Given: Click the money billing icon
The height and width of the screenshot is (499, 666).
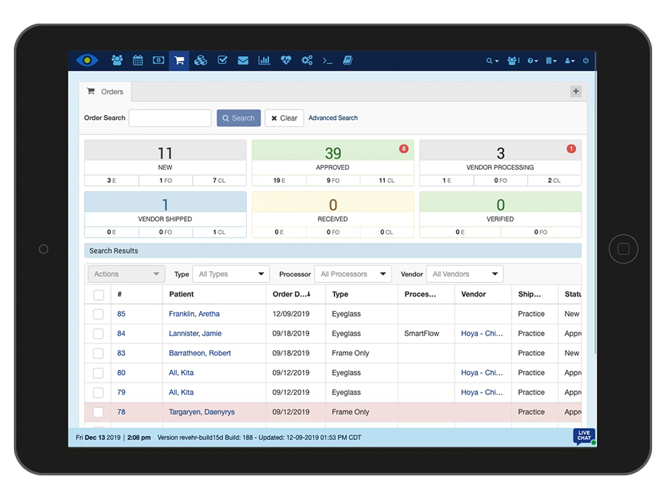Looking at the screenshot, I should [158, 60].
